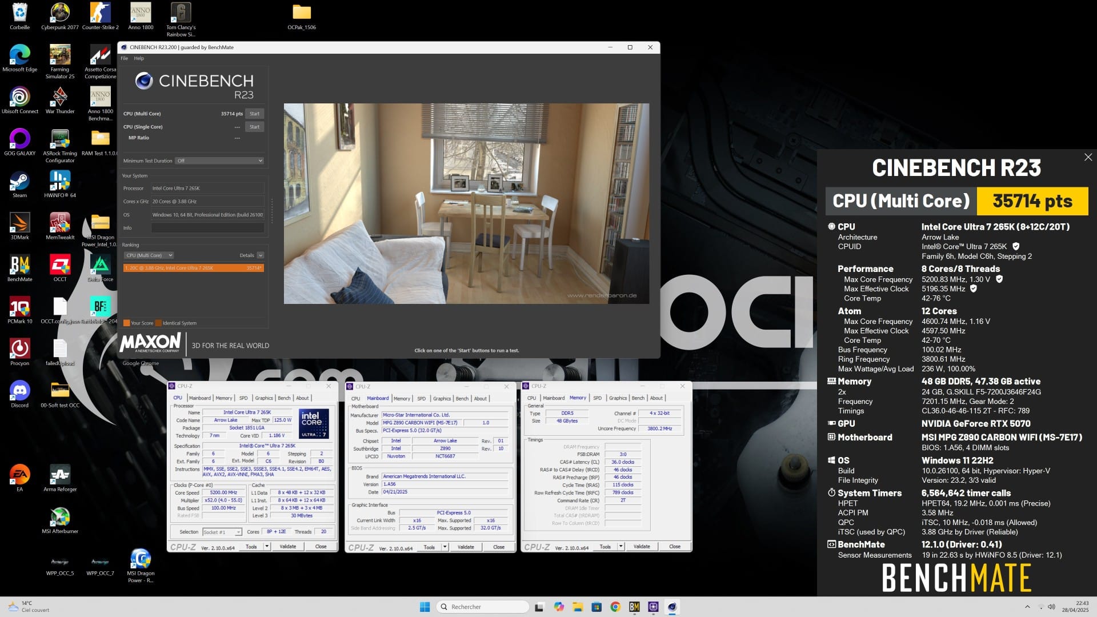The width and height of the screenshot is (1097, 617).
Task: Click Close button in the CPU-Z window showing the Memory tab
Action: pos(675,547)
